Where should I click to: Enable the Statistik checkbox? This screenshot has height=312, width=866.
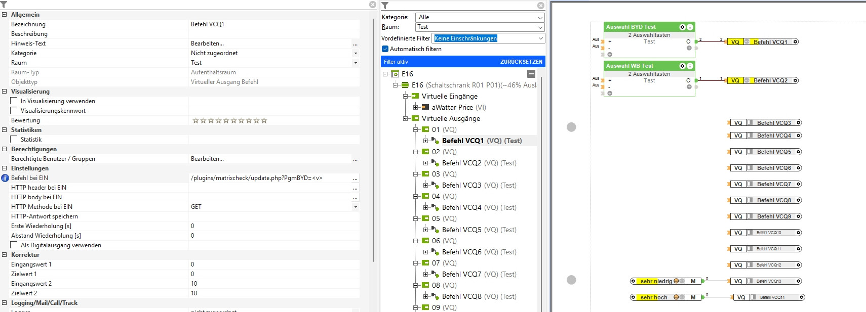[x=14, y=140]
